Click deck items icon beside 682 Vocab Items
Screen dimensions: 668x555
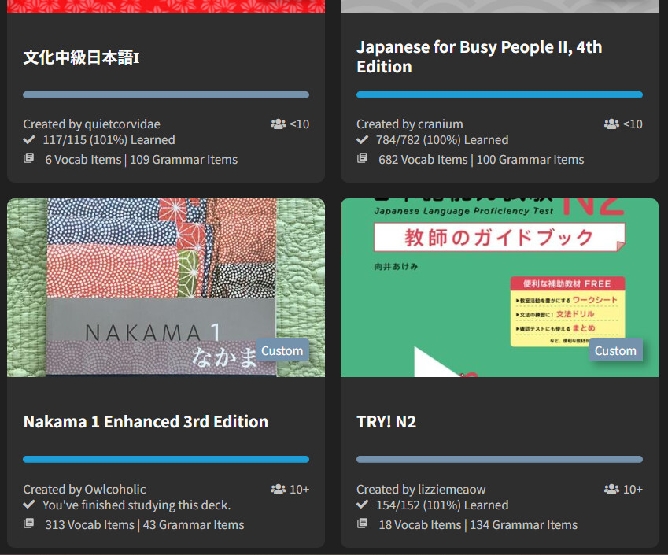[x=362, y=158]
